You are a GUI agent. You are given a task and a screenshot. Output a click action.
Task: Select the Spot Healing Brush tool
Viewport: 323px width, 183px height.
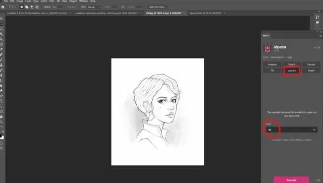(2, 54)
